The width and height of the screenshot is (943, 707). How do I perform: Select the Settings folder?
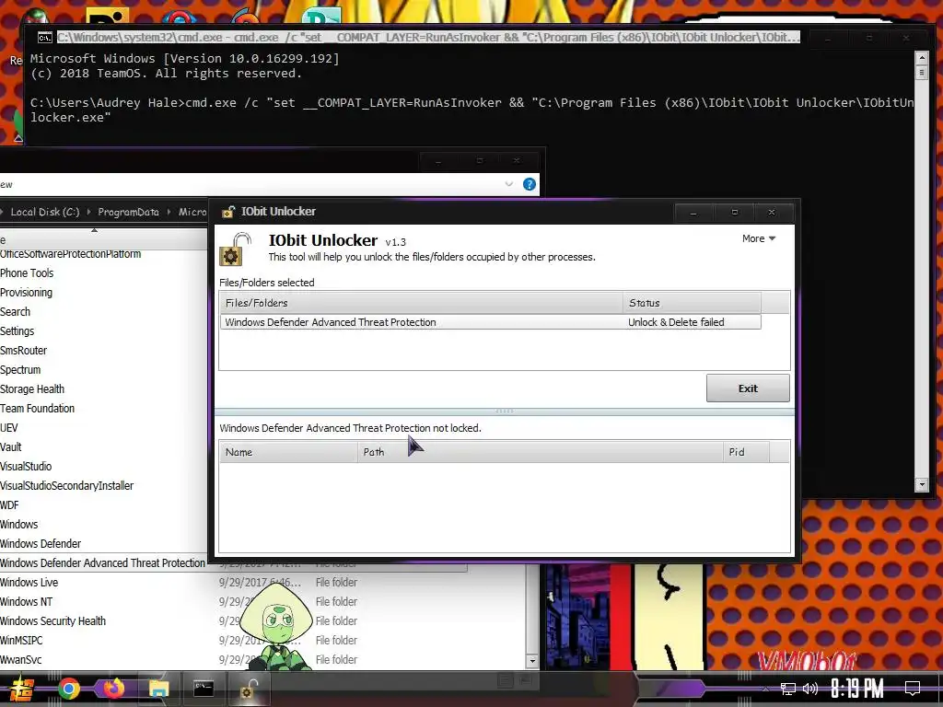17,330
